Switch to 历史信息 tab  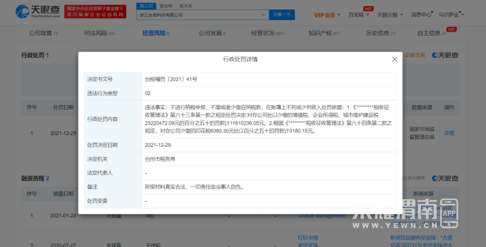[380, 33]
